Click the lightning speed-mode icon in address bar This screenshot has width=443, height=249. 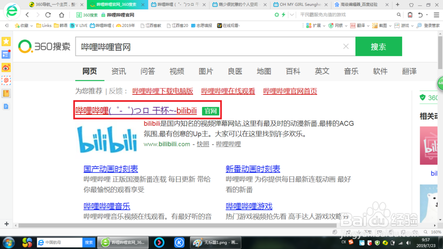tap(284, 15)
